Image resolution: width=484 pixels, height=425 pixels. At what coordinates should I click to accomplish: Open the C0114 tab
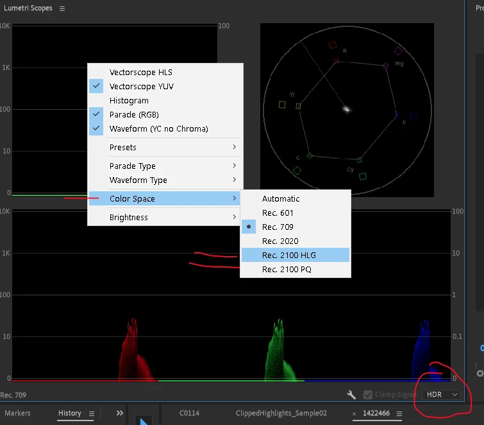click(189, 413)
